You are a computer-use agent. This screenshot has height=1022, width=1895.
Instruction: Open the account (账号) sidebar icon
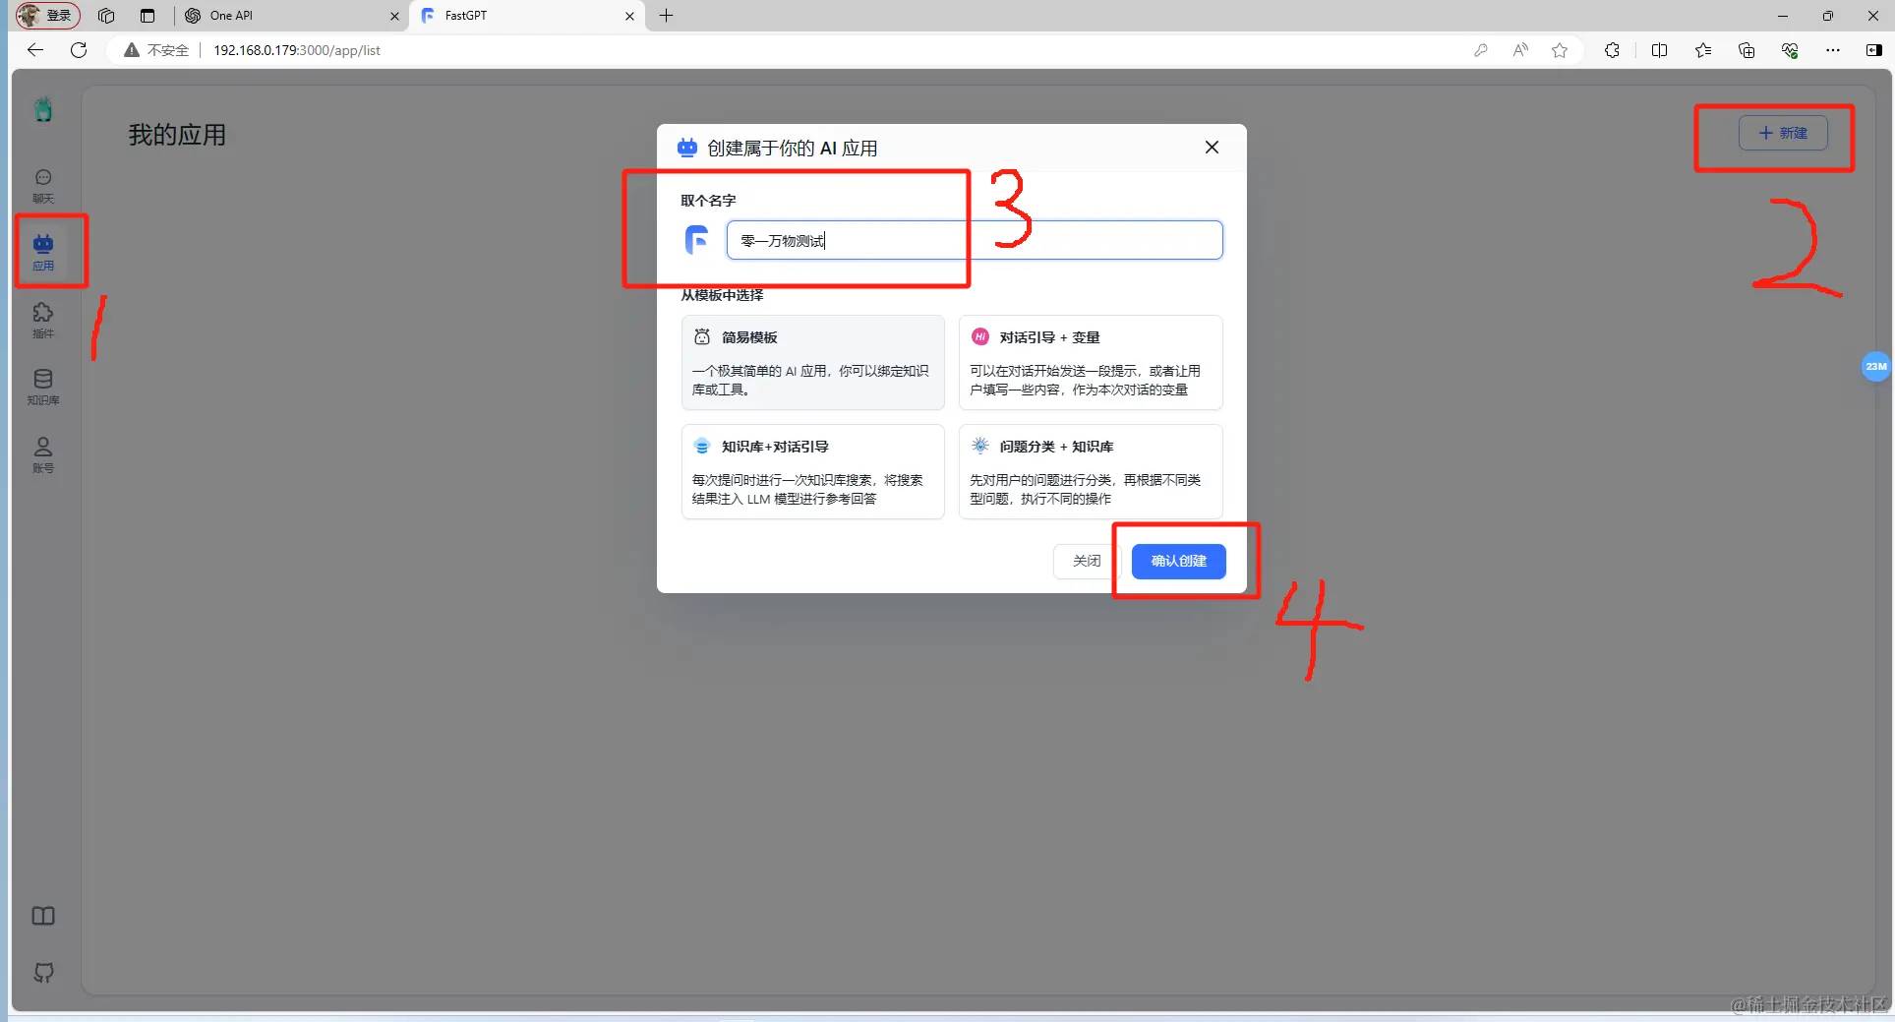43,453
